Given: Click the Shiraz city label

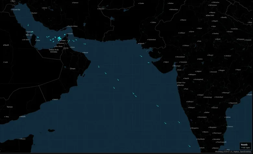Looking at the screenshot, I should pos(44,8).
